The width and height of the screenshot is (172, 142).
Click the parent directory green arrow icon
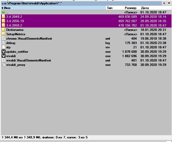tap(3, 12)
